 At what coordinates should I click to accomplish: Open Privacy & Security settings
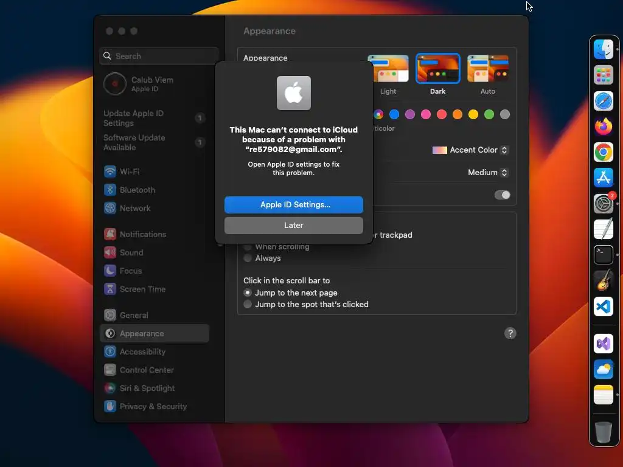point(154,407)
